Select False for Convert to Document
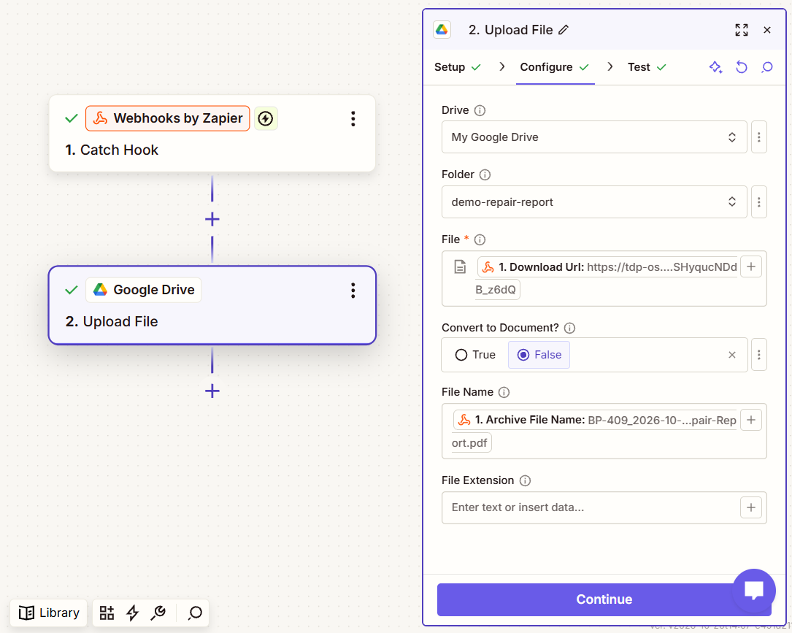The height and width of the screenshot is (633, 792). click(539, 355)
